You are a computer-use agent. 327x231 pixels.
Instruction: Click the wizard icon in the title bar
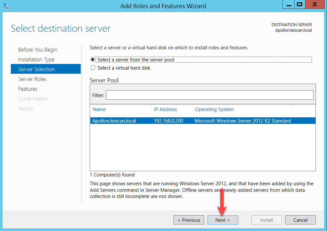pyautogui.click(x=6, y=5)
